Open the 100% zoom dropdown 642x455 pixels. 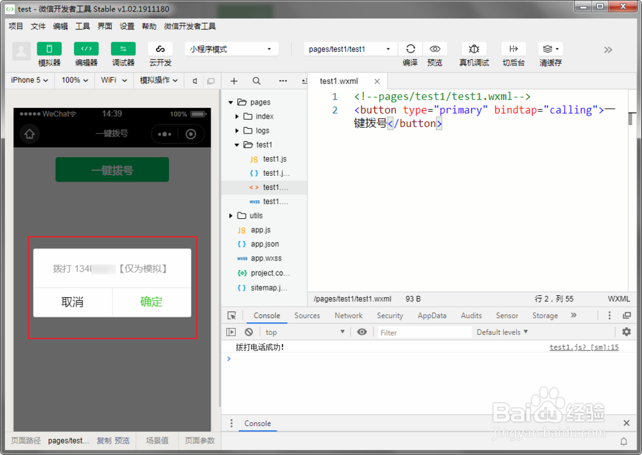click(75, 80)
